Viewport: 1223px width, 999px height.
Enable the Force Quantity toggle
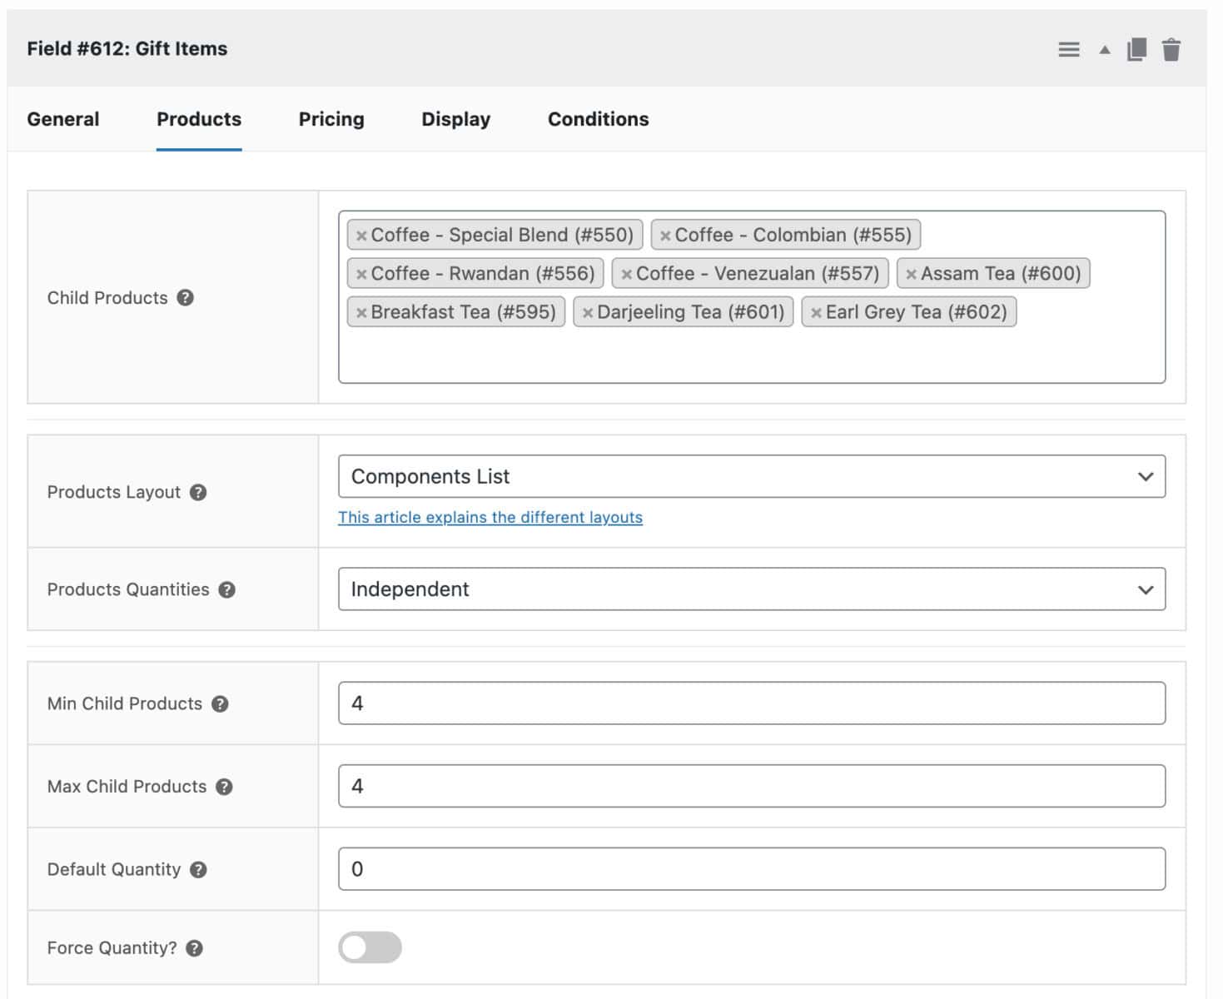coord(370,947)
